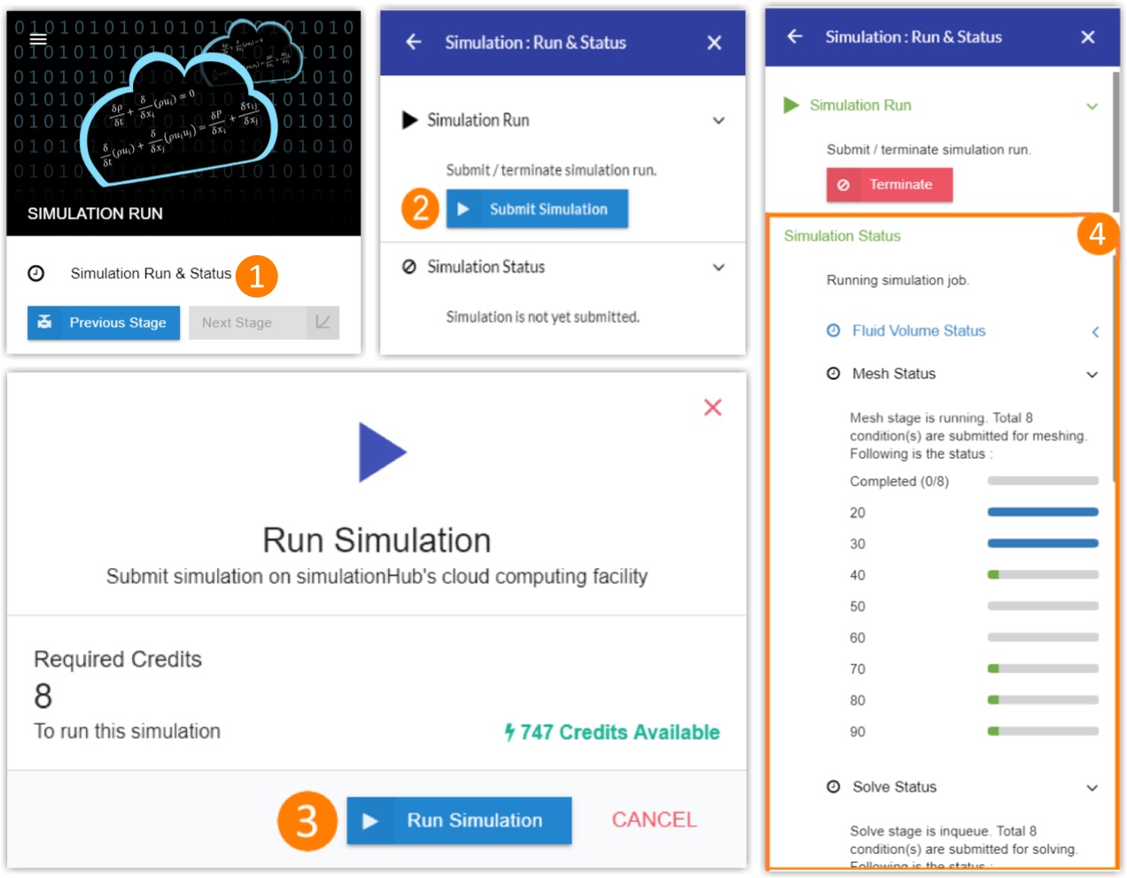Collapse the Mesh Status section
Viewport: 1127px width, 878px height.
tap(1092, 375)
